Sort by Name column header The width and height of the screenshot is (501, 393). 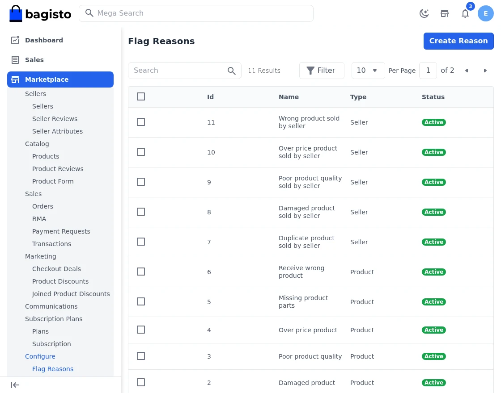click(289, 97)
